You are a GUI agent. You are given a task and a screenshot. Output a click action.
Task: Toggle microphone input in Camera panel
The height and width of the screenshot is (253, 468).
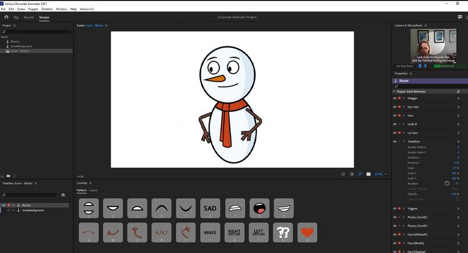[x=425, y=66]
